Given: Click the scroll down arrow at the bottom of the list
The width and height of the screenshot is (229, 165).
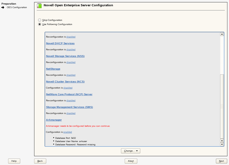Looking at the screenshot, I should click(222, 144).
